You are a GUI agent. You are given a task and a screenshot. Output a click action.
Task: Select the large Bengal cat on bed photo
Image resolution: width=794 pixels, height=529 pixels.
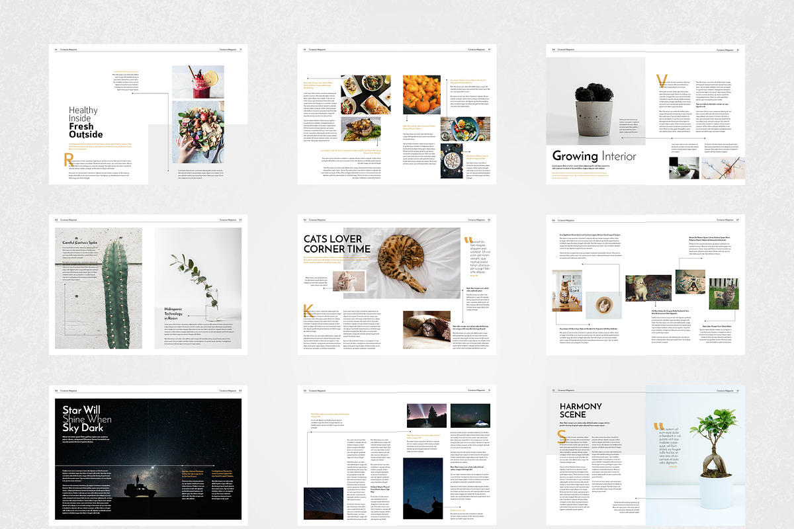pyautogui.click(x=402, y=264)
